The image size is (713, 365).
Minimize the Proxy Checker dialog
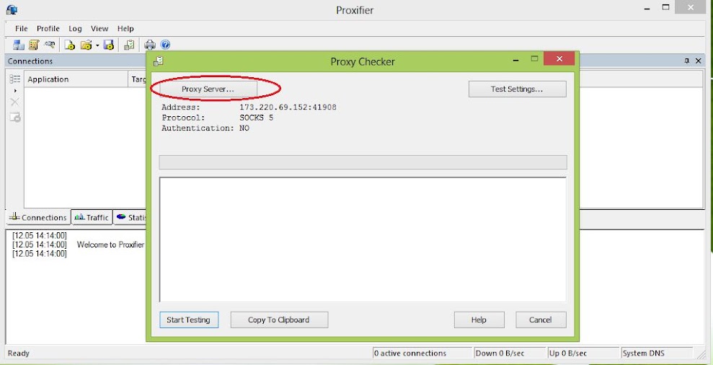[x=517, y=59]
